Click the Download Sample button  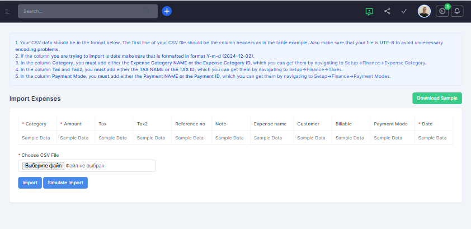tap(437, 98)
